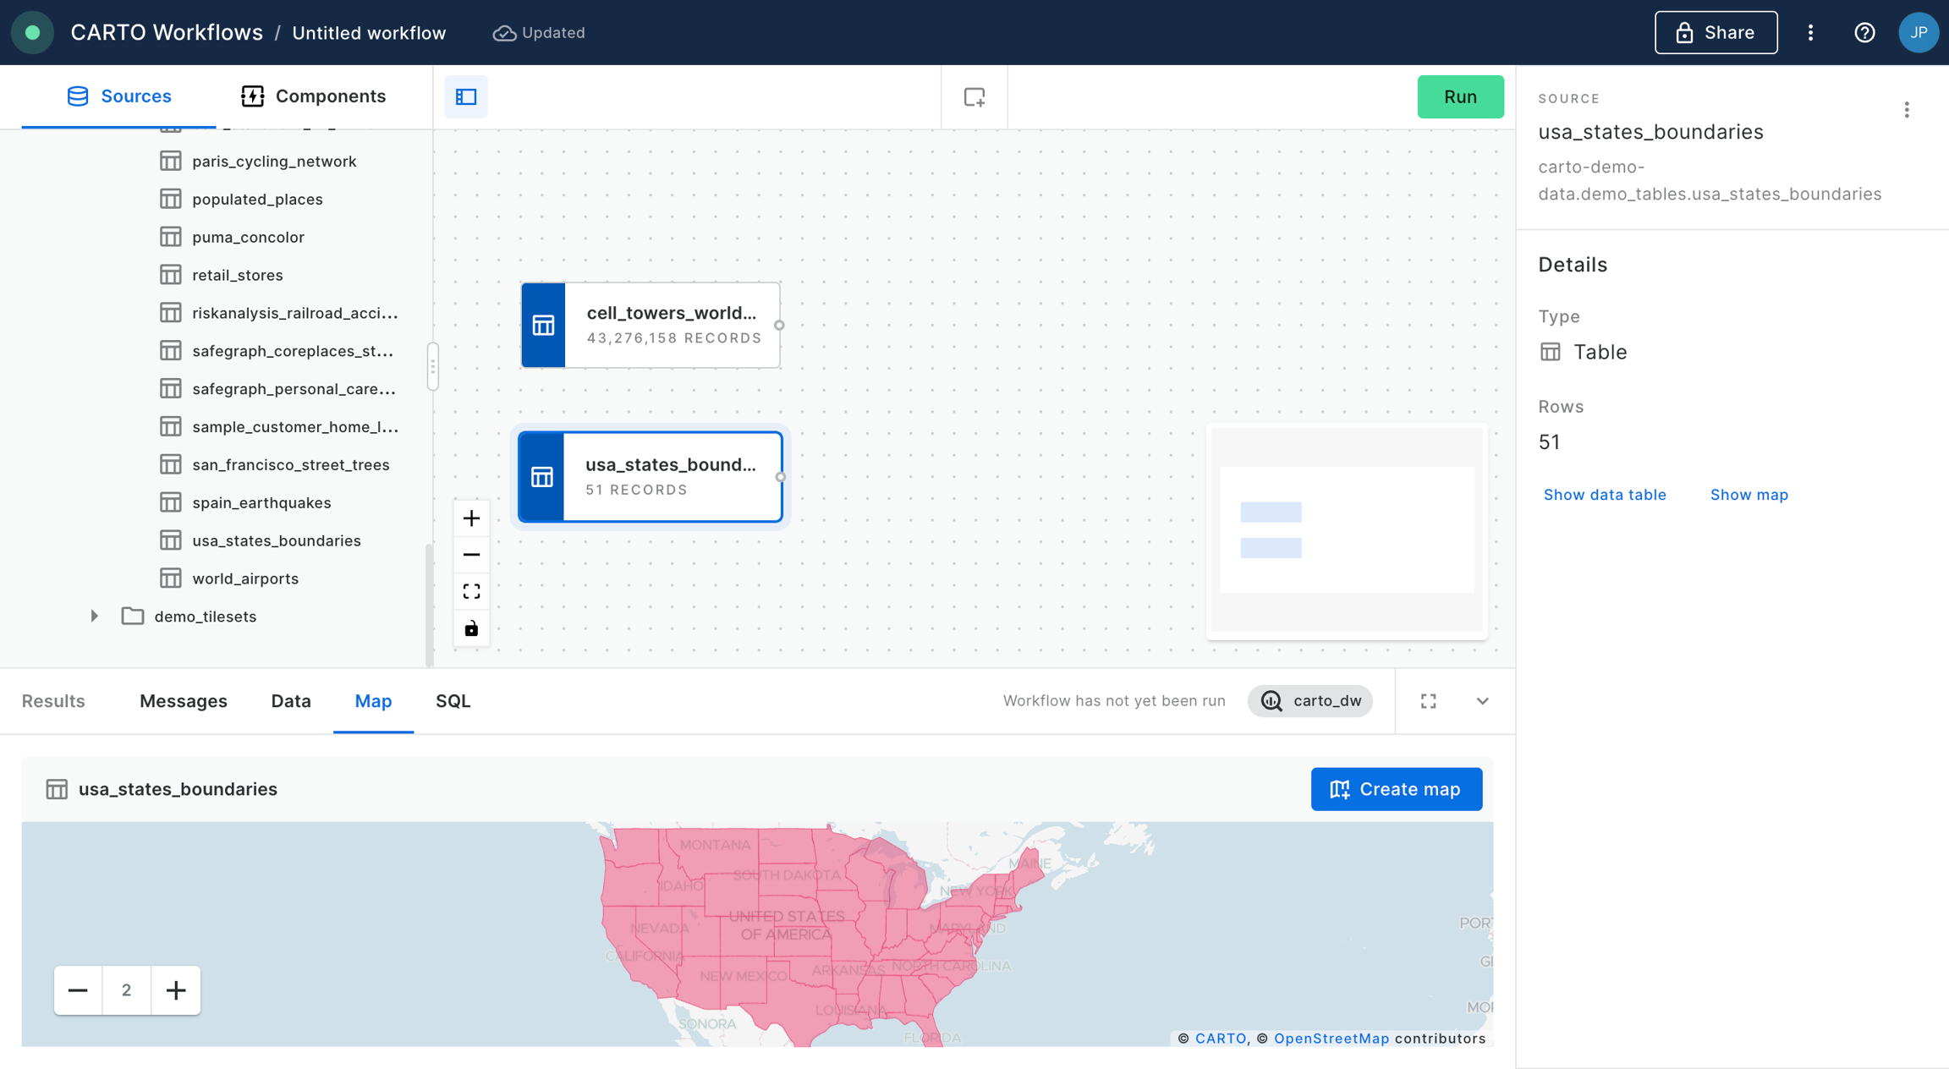Screen dimensions: 1949x1069
Task: Click canvas zoom in plus icon
Action: point(471,518)
